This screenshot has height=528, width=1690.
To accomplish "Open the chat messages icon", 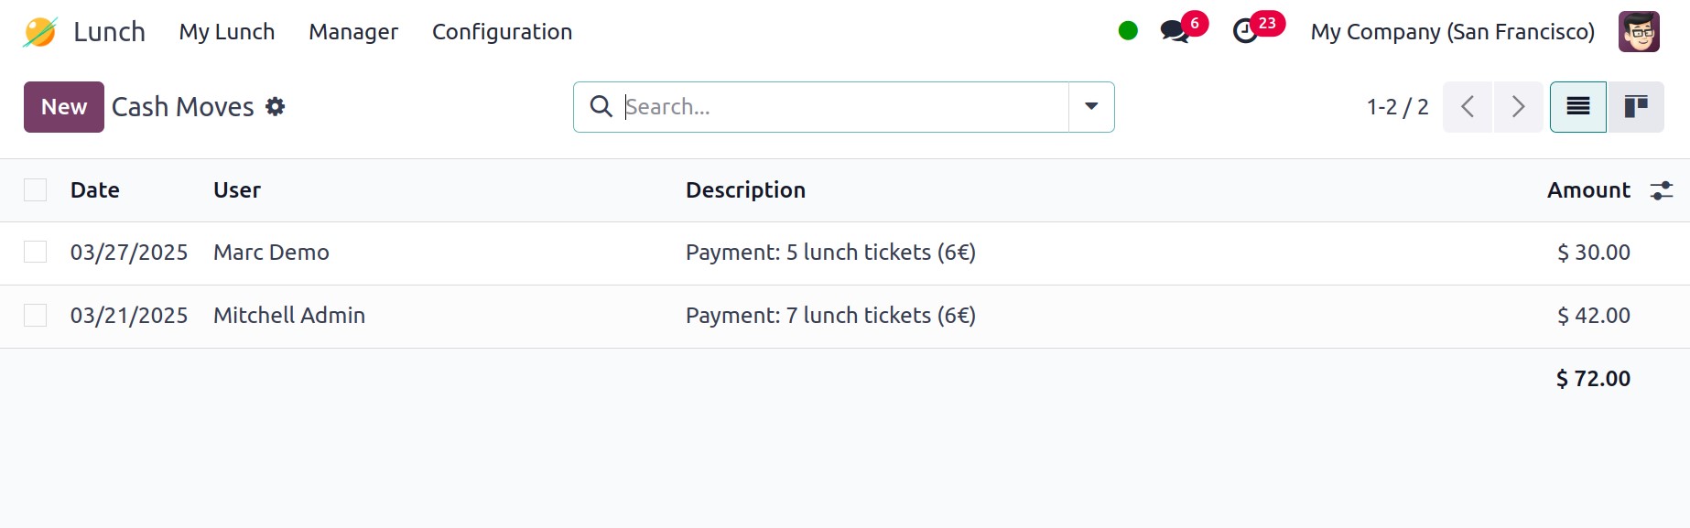I will point(1175,32).
